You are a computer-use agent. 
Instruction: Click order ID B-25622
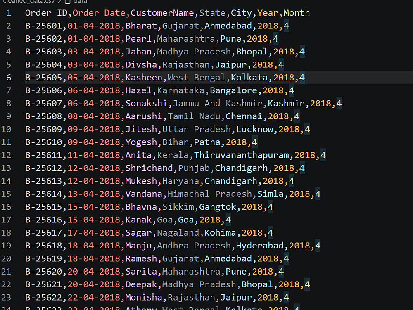tap(44, 297)
